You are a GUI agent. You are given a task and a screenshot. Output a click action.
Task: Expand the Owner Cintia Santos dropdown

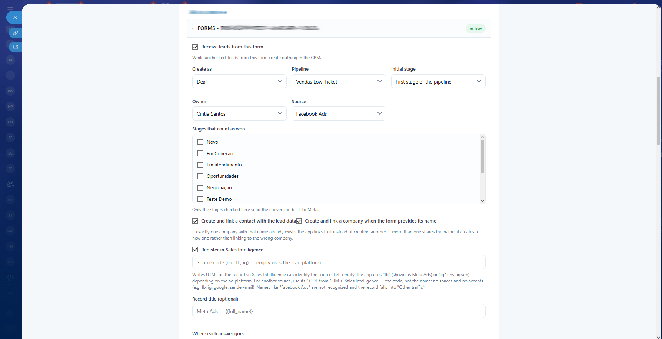pyautogui.click(x=239, y=113)
